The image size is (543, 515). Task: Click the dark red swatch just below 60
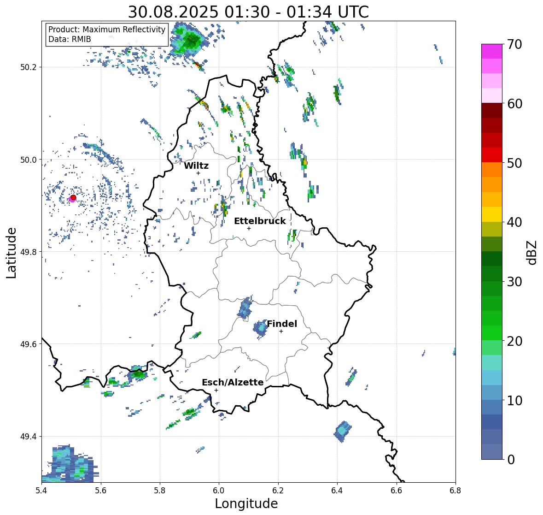[492, 111]
